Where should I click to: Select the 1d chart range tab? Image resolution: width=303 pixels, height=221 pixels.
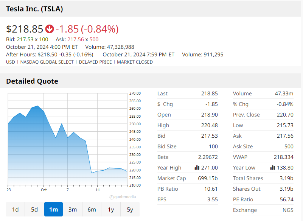coord(15,209)
